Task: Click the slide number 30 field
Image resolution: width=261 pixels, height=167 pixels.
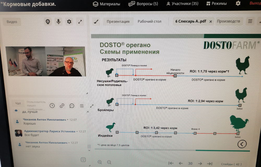Action: pyautogui.click(x=190, y=163)
